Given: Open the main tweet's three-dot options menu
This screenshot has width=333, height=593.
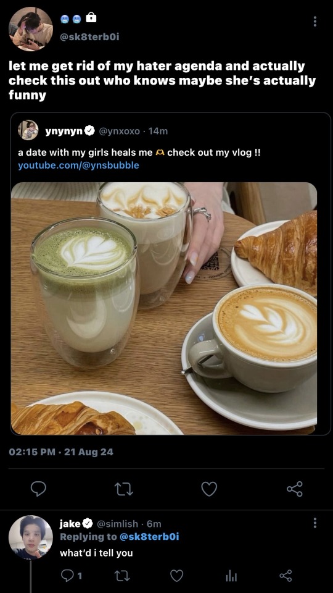Looking at the screenshot, I should click(314, 21).
